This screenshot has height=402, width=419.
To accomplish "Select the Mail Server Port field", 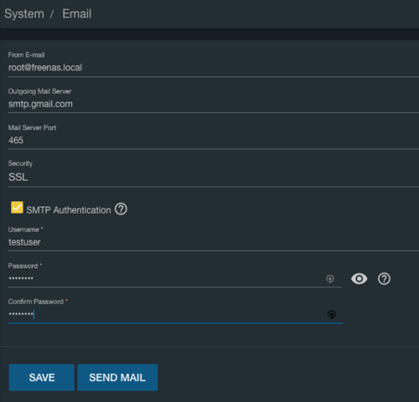I will click(x=214, y=141).
